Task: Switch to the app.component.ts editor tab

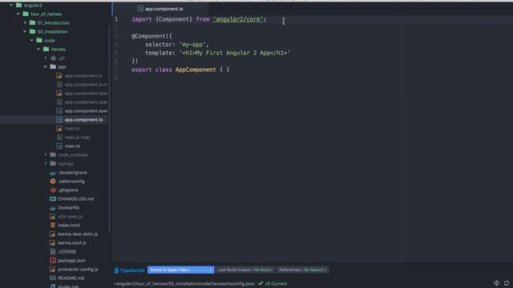Action: (x=160, y=9)
